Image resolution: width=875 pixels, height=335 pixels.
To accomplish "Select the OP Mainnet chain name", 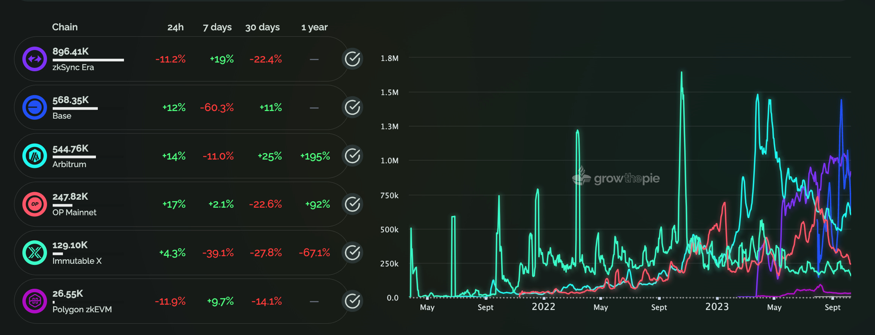I will point(74,213).
